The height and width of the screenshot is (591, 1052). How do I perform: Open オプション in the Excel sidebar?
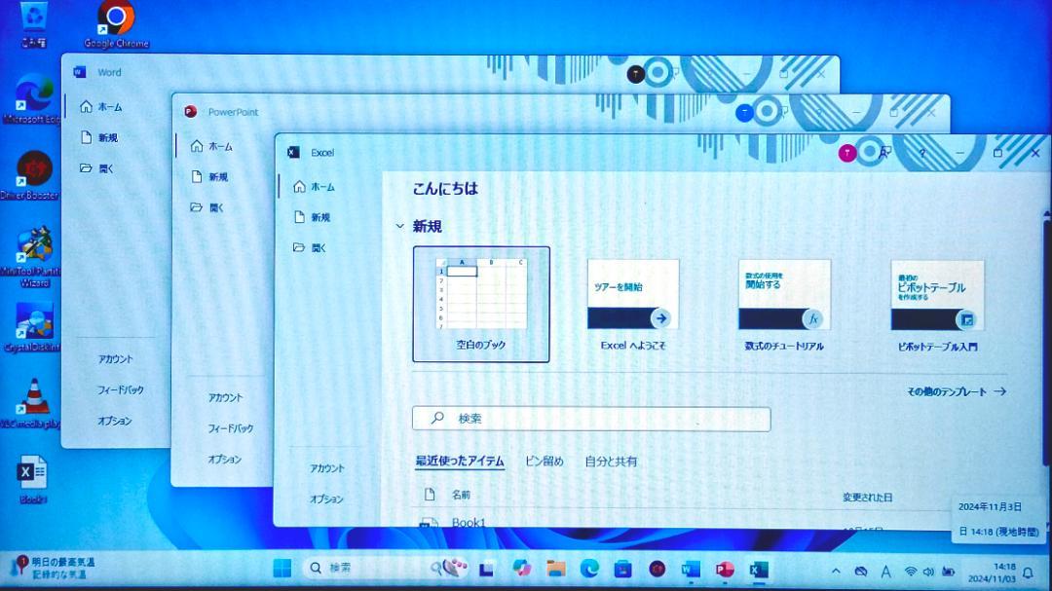[x=326, y=499]
